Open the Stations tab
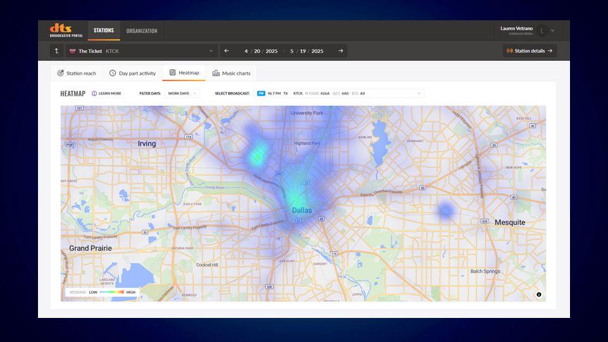 point(103,30)
